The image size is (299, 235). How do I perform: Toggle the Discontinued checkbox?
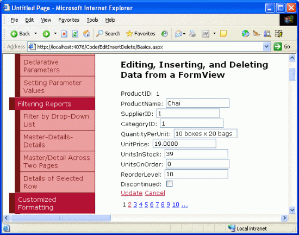pos(169,184)
